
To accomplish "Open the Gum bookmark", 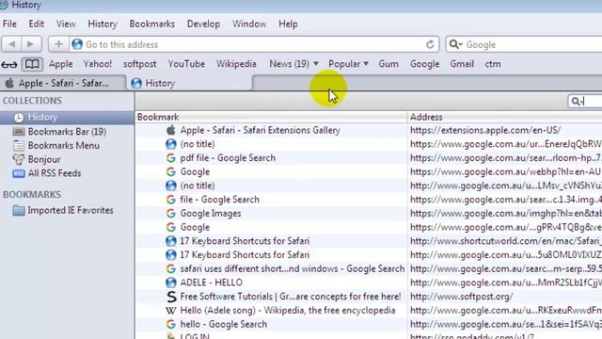I will 388,64.
